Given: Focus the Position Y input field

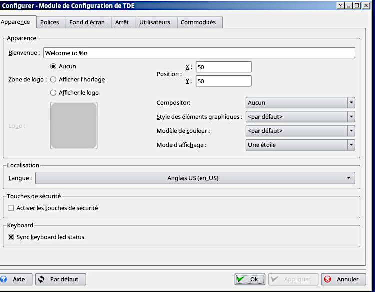Looking at the screenshot, I should coord(223,81).
